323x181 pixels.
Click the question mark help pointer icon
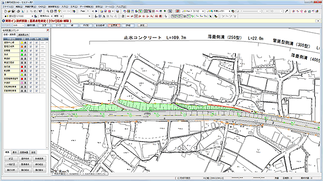[x=40, y=11]
